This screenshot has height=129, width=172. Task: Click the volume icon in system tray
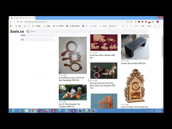point(152,111)
